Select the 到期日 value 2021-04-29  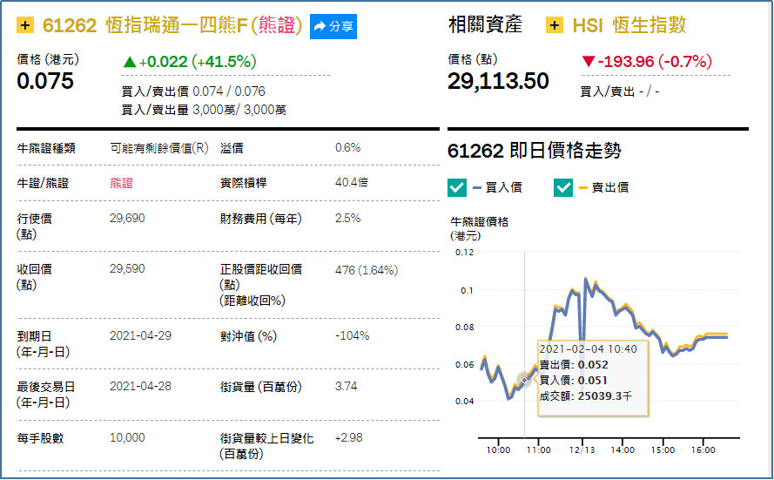[140, 335]
